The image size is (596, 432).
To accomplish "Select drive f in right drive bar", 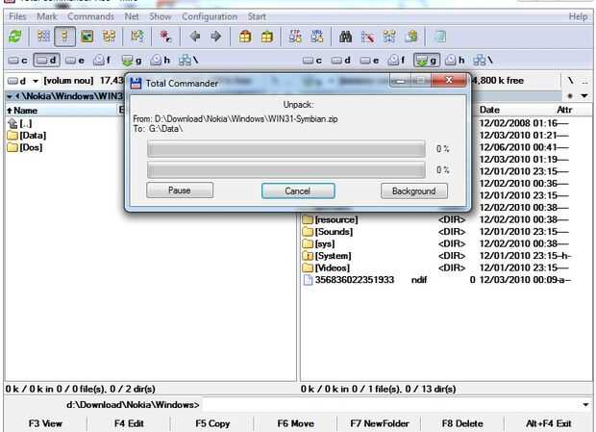I will pos(398,60).
